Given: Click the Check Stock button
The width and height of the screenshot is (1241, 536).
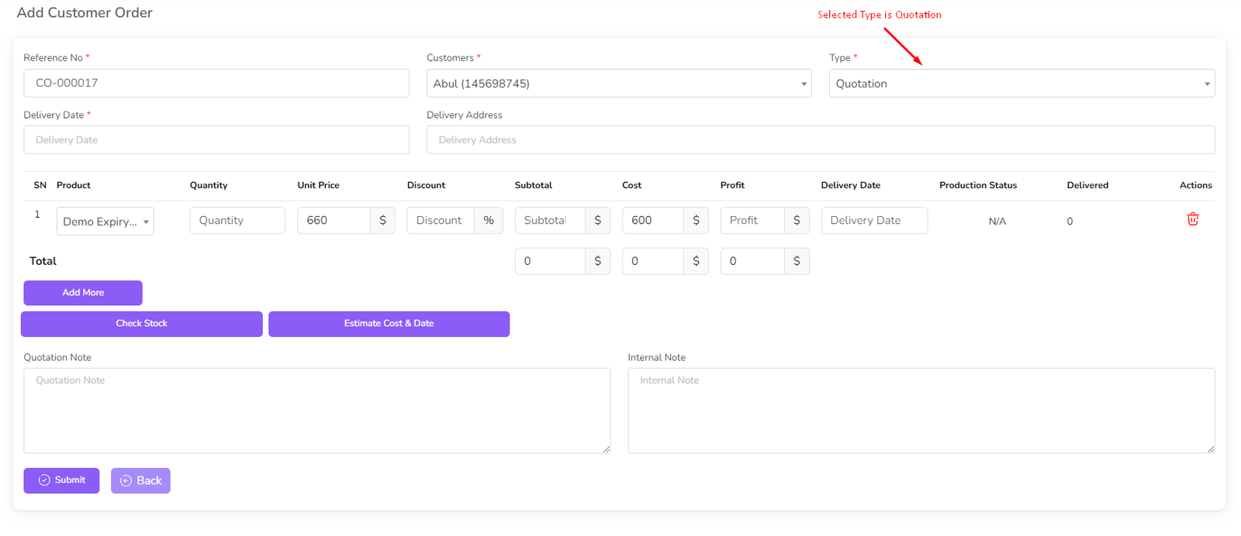Looking at the screenshot, I should click(x=141, y=324).
